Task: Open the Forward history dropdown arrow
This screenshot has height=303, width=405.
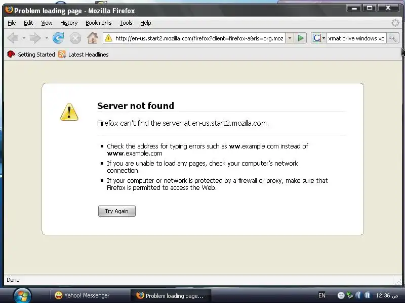Action: click(47, 38)
